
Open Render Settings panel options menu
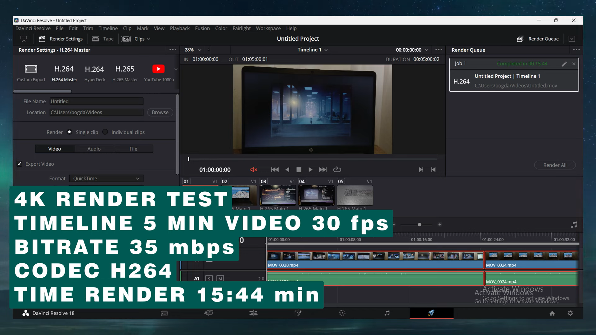point(173,50)
